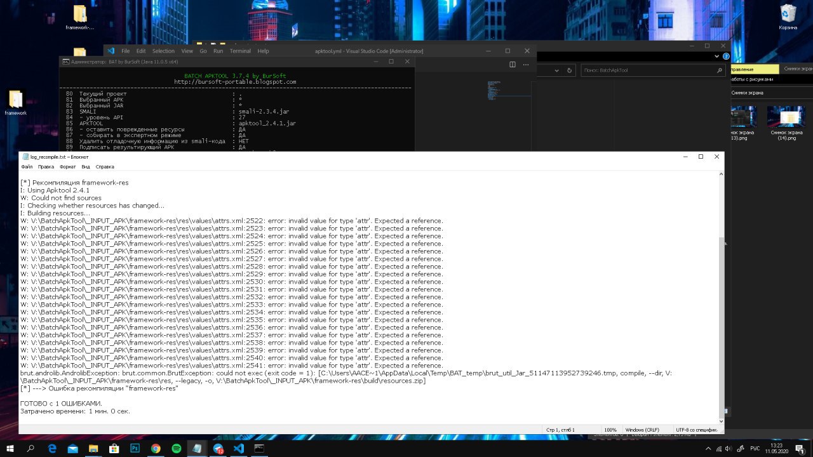The image size is (813, 457).
Task: Select framework folder icon on desktop
Action: (x=15, y=103)
